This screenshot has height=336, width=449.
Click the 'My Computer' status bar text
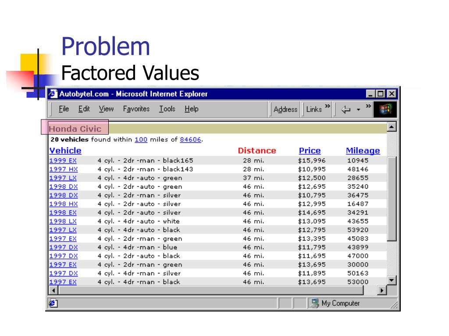click(x=340, y=303)
